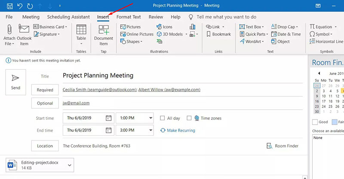344x179 pixels.
Task: Redo the last action
Action: click(30, 6)
